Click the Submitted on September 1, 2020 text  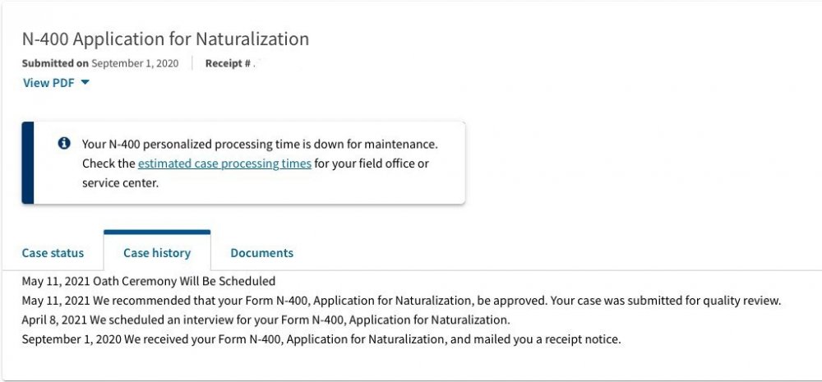point(100,63)
